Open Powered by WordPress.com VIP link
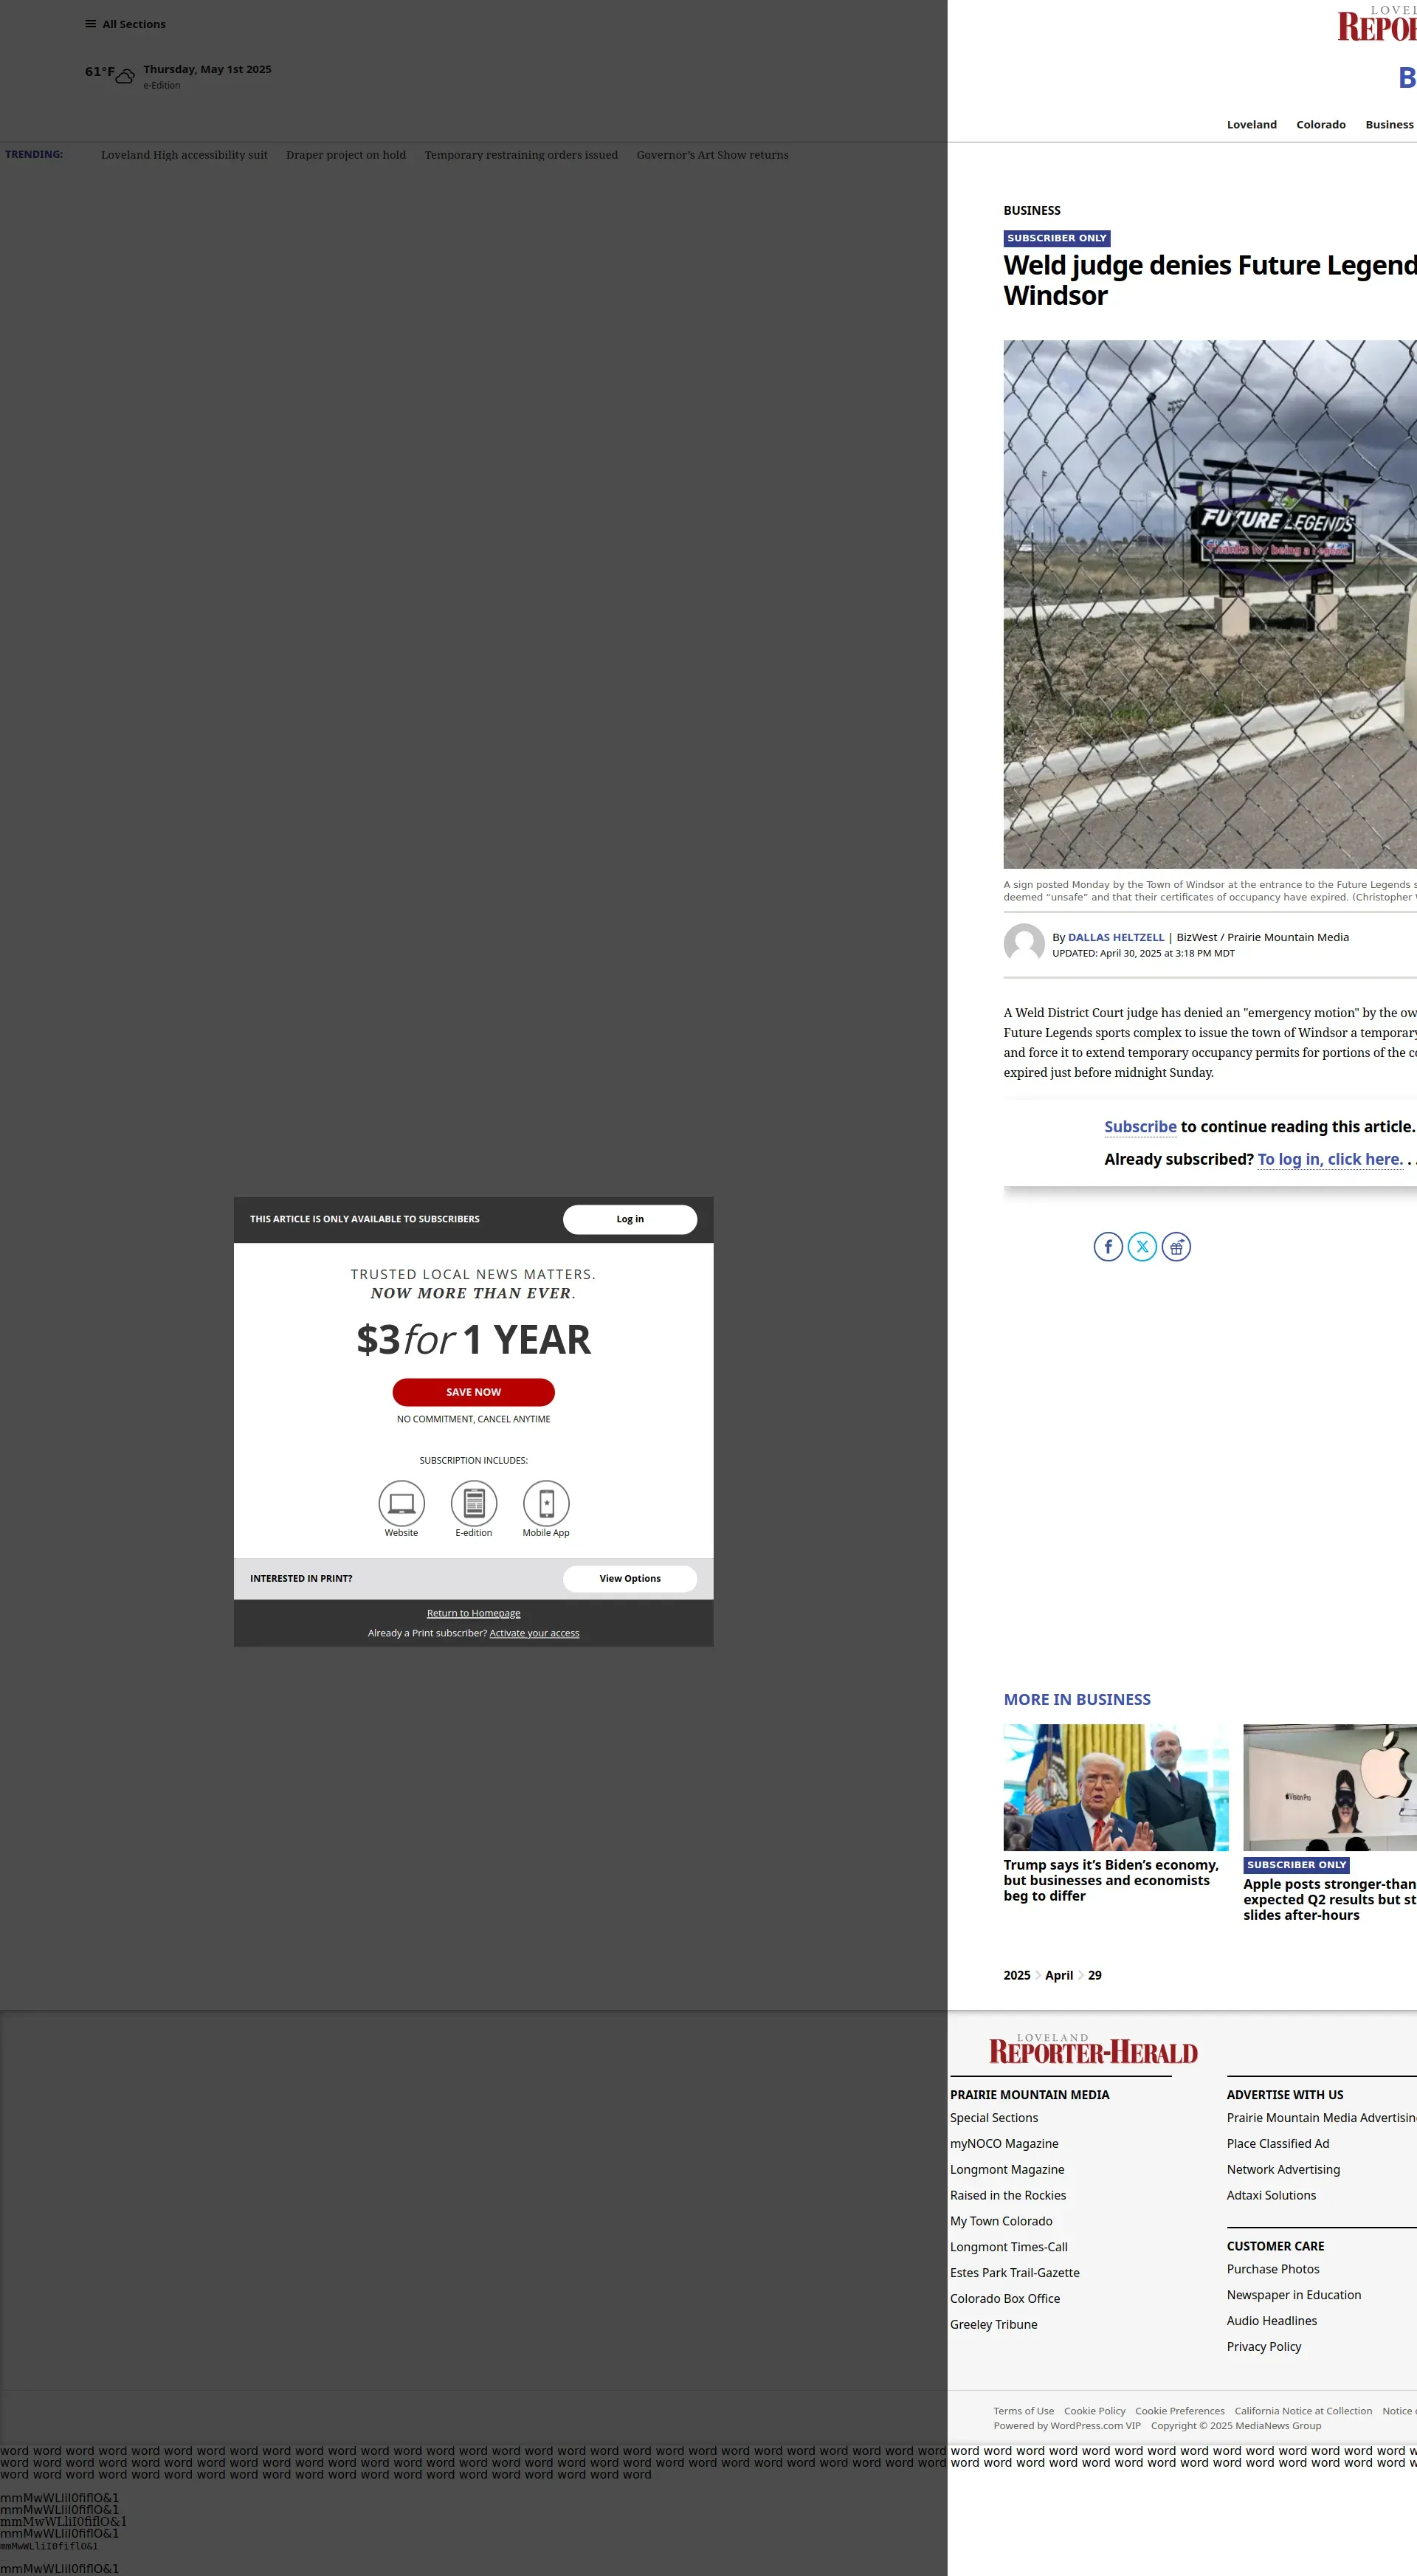This screenshot has height=2576, width=1417. (1067, 2425)
